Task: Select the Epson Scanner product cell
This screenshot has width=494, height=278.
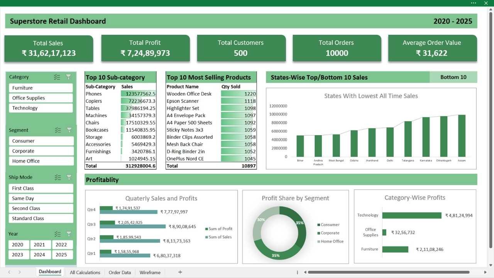Action: coord(193,101)
